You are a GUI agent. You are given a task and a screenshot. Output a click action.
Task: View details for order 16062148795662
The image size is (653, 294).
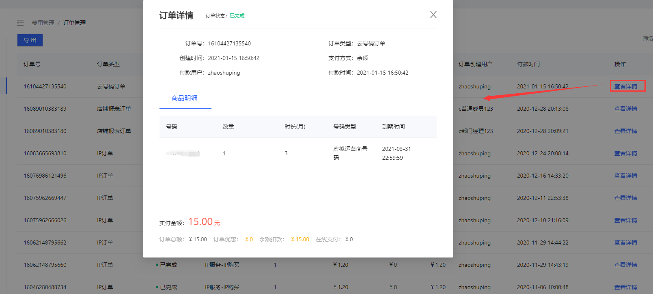coord(626,242)
